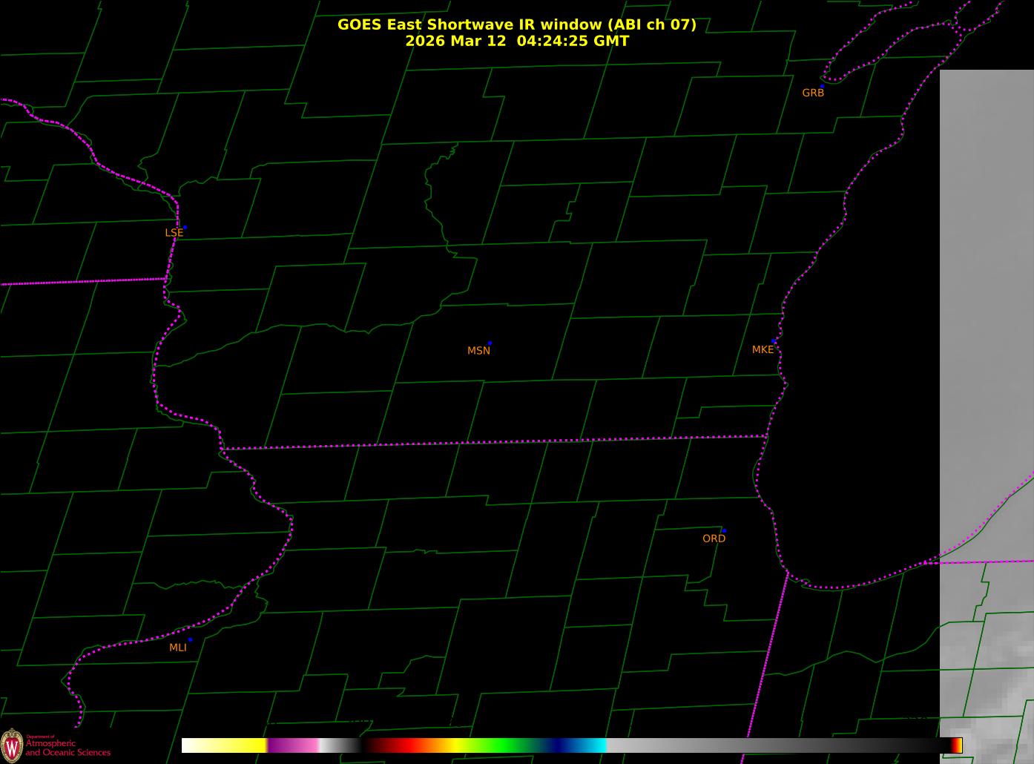Click the orange MSN station label
This screenshot has width=1034, height=764.
click(478, 351)
